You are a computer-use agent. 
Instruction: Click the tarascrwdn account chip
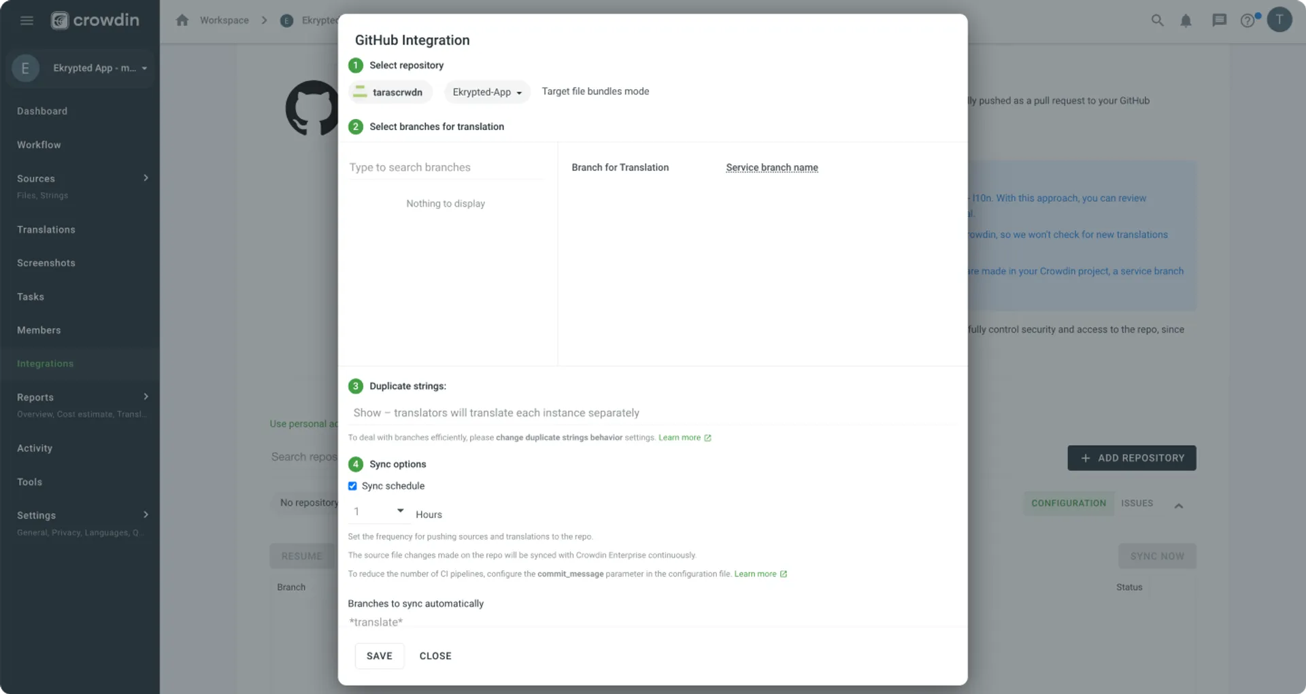[x=390, y=92]
